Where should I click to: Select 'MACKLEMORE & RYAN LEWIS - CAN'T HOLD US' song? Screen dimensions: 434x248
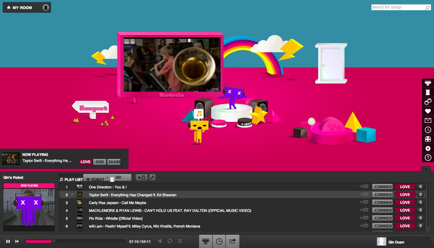pyautogui.click(x=170, y=210)
